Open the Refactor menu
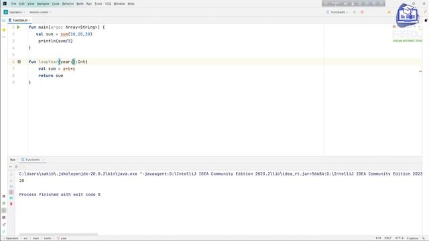This screenshot has width=429, height=241. (68, 4)
